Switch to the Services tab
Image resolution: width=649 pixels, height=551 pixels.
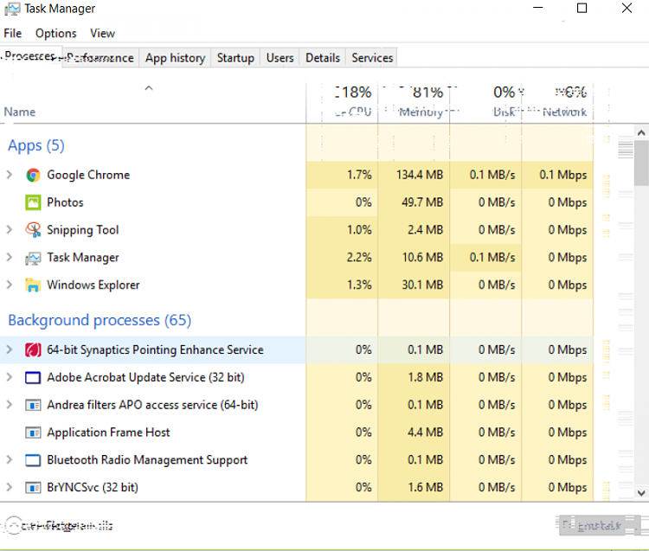(372, 58)
